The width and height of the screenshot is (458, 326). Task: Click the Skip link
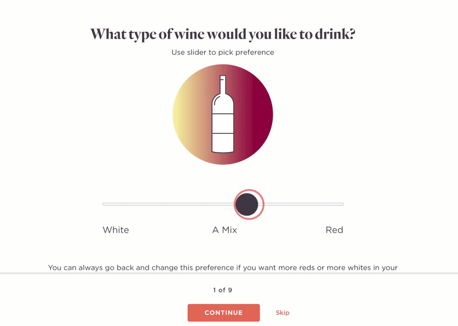pos(283,313)
